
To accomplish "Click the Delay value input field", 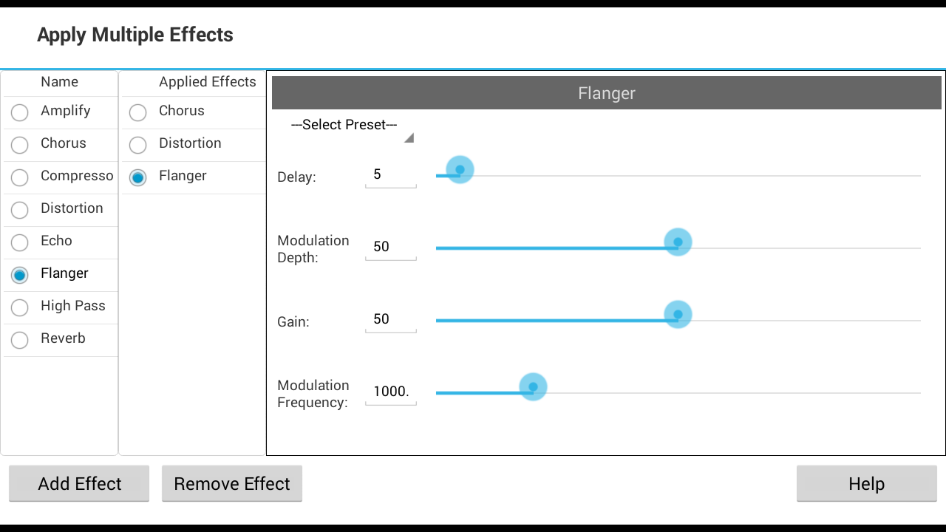I will (x=390, y=175).
